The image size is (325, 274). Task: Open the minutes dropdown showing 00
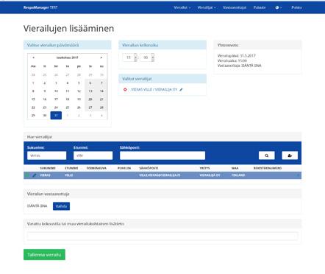click(147, 57)
